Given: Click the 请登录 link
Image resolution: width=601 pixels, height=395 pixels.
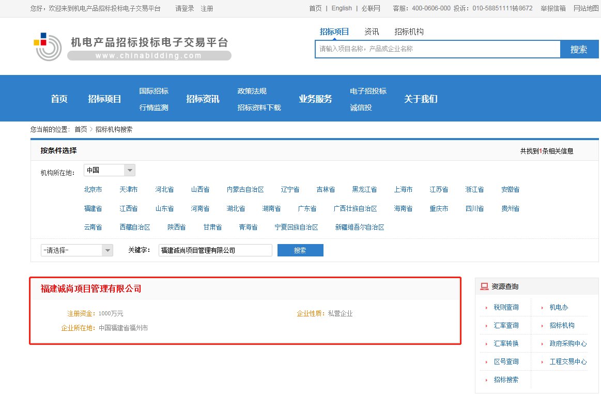Looking at the screenshot, I should [185, 8].
